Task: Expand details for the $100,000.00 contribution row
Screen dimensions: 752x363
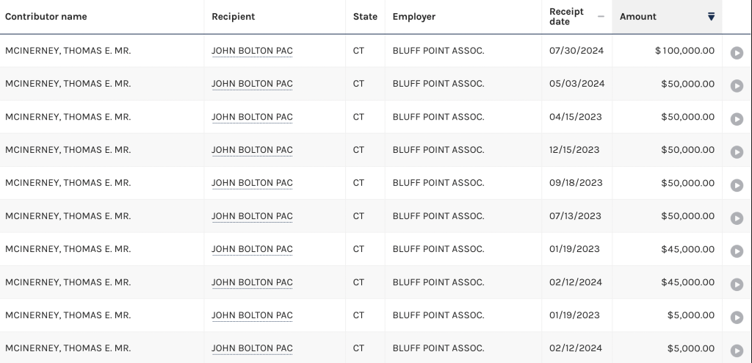Action: tap(737, 53)
